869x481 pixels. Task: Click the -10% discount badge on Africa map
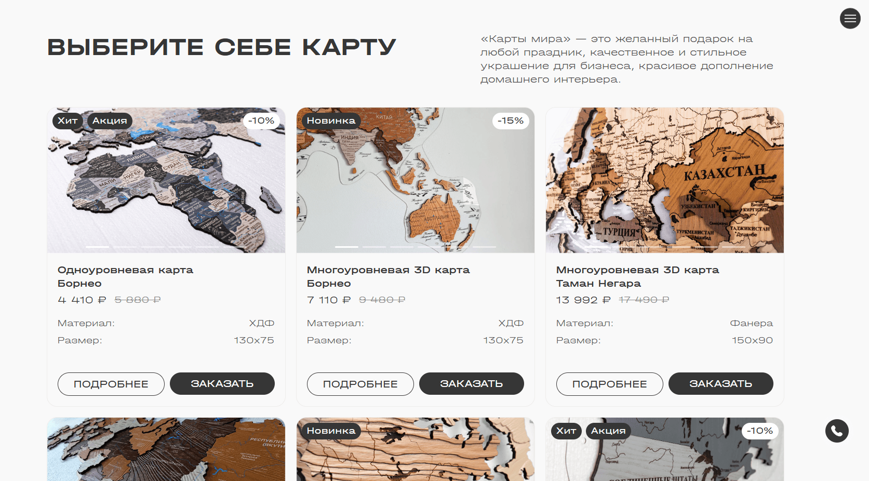tap(261, 121)
